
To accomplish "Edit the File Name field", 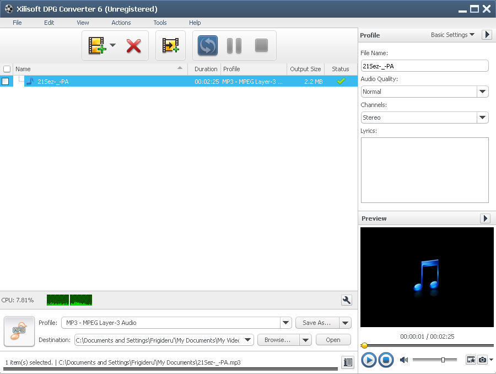I will [x=424, y=66].
